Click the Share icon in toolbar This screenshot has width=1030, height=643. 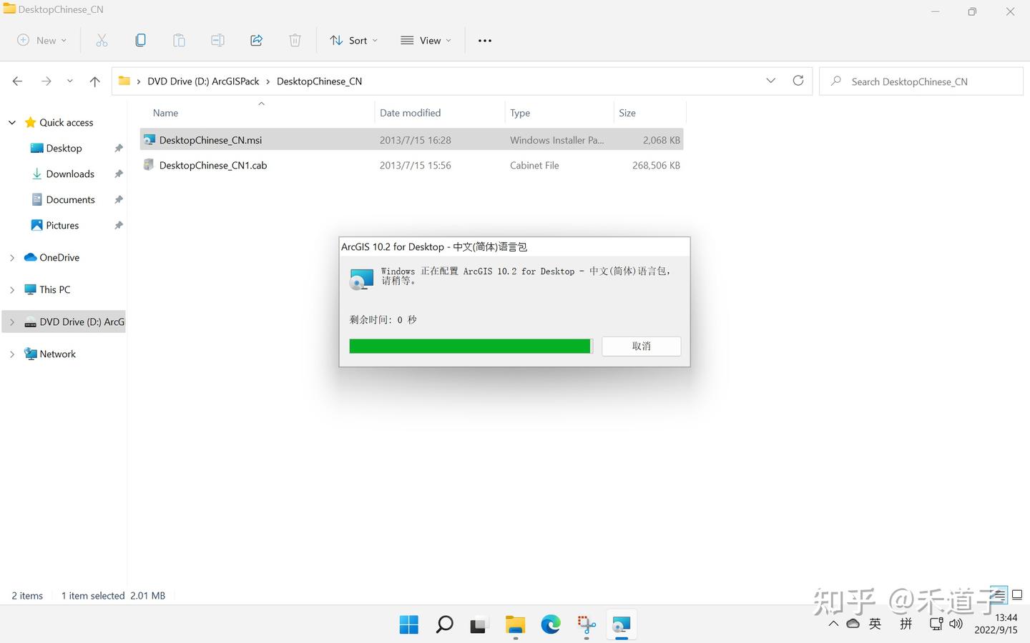pos(256,41)
